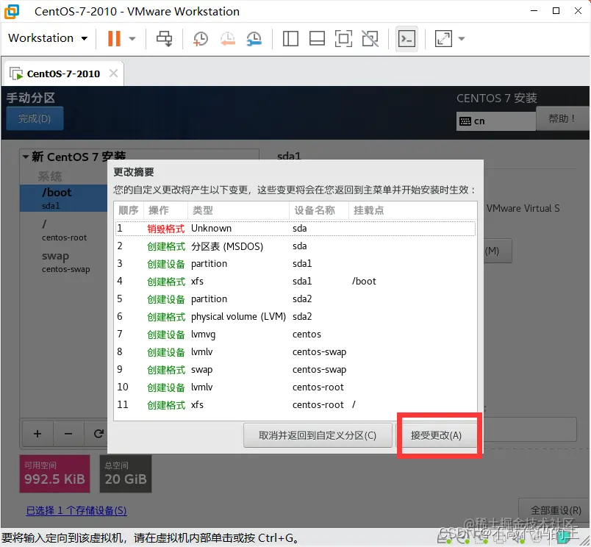Toggle Unity mode icon

coord(370,38)
